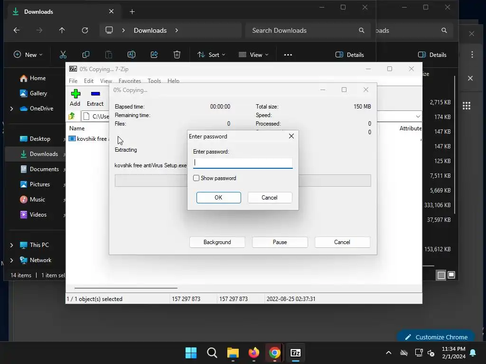Select the kovshik free file row in 7-Zip
486x364 pixels.
point(89,139)
